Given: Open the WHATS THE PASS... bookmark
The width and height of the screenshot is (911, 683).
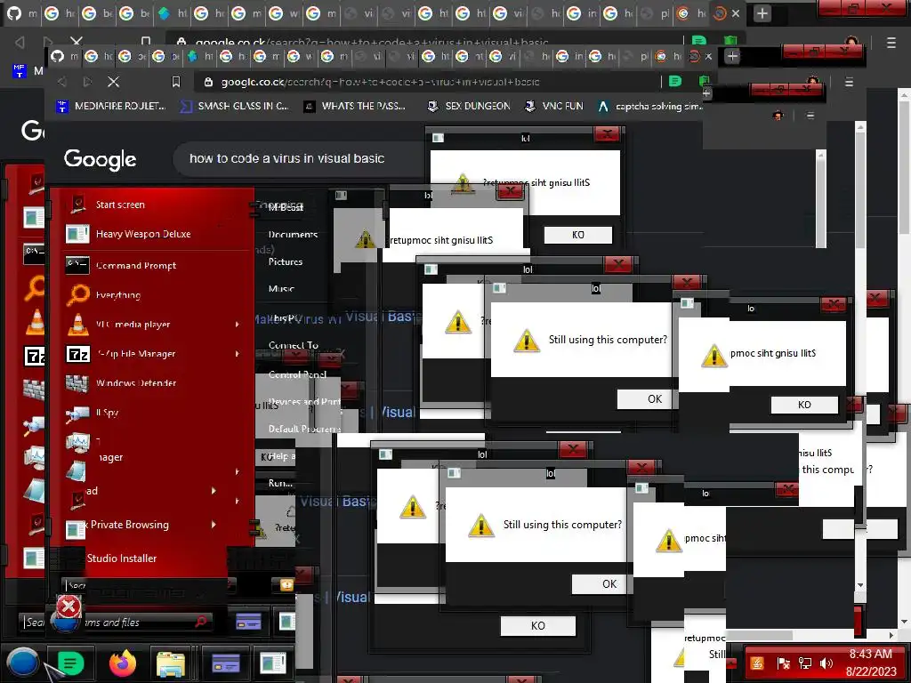Looking at the screenshot, I should click(x=355, y=106).
